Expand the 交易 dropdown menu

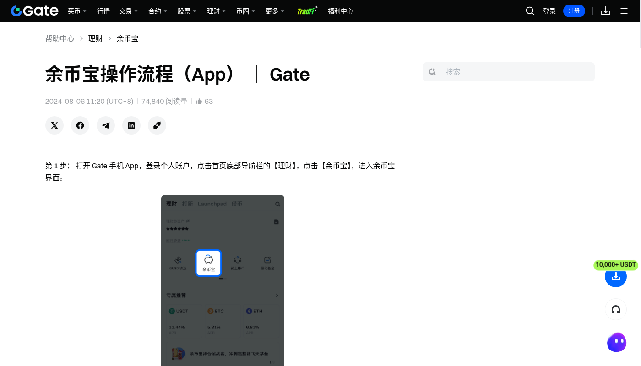point(128,11)
